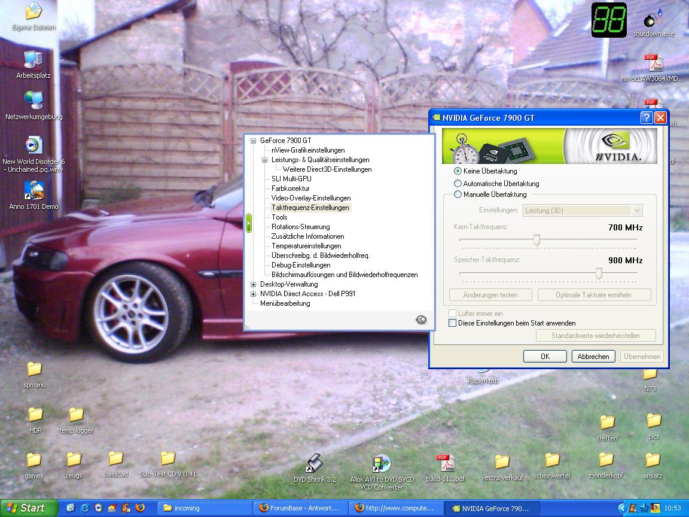
Task: Open SLI Multi-GPU tree entry
Action: point(291,179)
